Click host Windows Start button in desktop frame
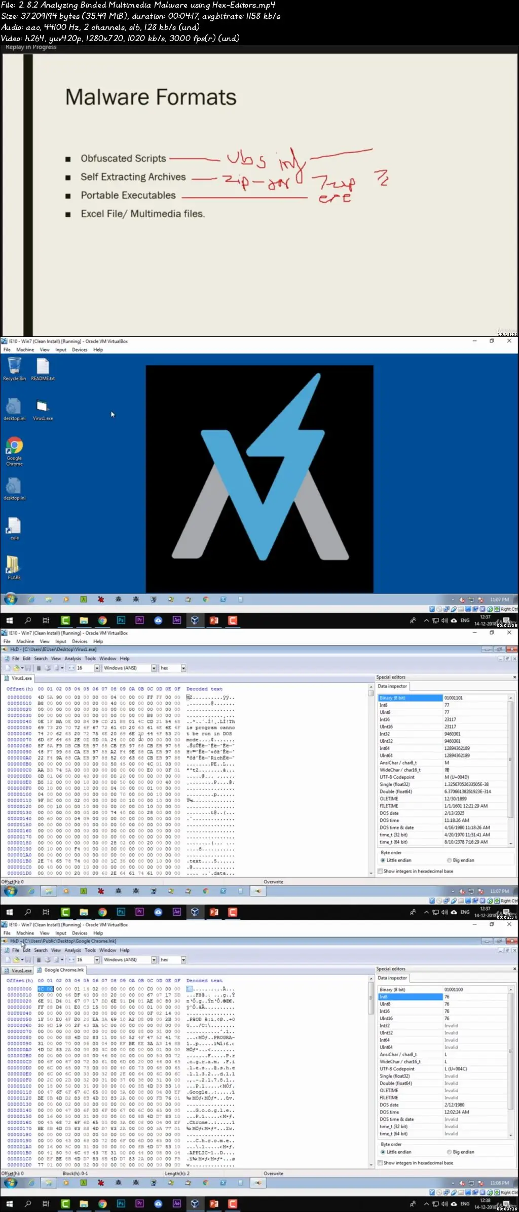 pyautogui.click(x=9, y=620)
